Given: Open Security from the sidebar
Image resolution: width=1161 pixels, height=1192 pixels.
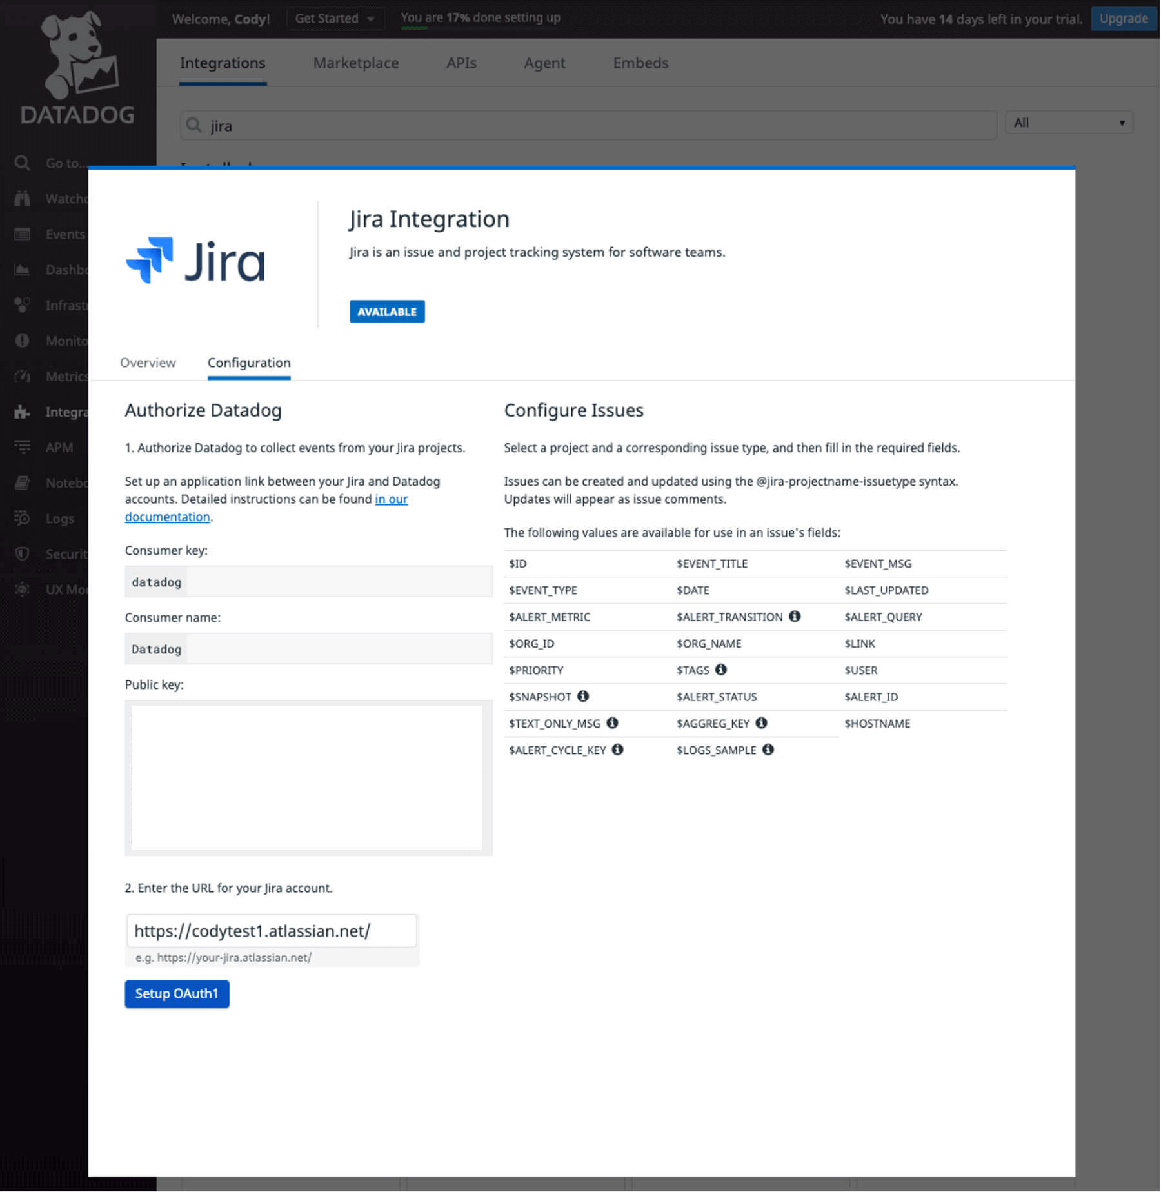Looking at the screenshot, I should [x=64, y=553].
